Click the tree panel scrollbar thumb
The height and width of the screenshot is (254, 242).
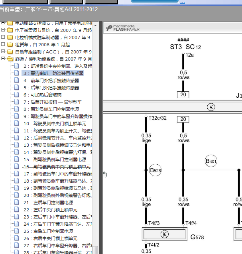(x=95, y=250)
